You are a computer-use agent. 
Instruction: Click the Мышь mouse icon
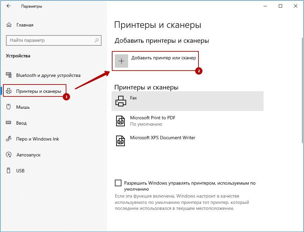click(9, 107)
